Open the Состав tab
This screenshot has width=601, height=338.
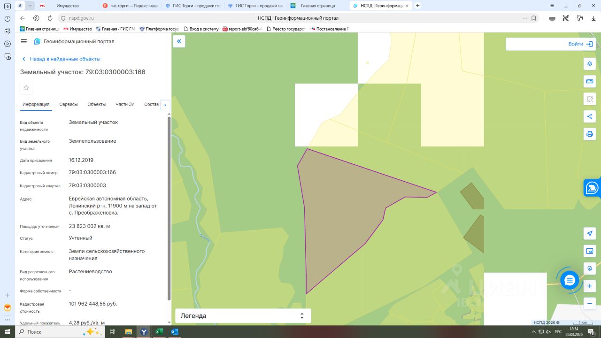click(152, 104)
